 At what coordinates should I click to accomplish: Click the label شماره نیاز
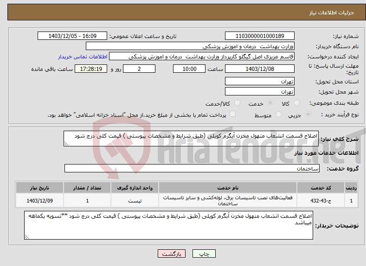pos(346,36)
